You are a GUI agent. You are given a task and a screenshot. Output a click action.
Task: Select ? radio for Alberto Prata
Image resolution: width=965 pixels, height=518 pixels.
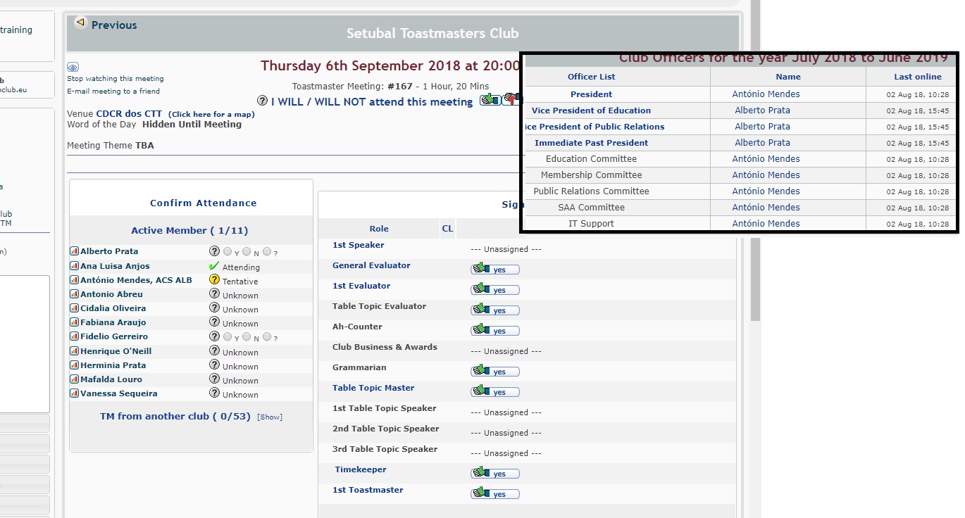click(266, 251)
